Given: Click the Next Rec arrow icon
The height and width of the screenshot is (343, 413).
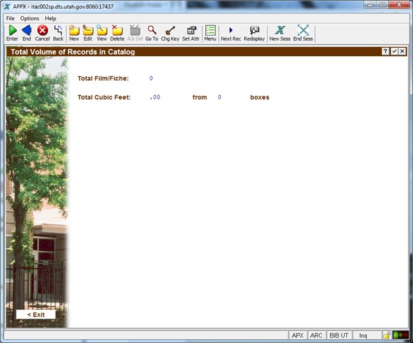Looking at the screenshot, I should click(231, 30).
